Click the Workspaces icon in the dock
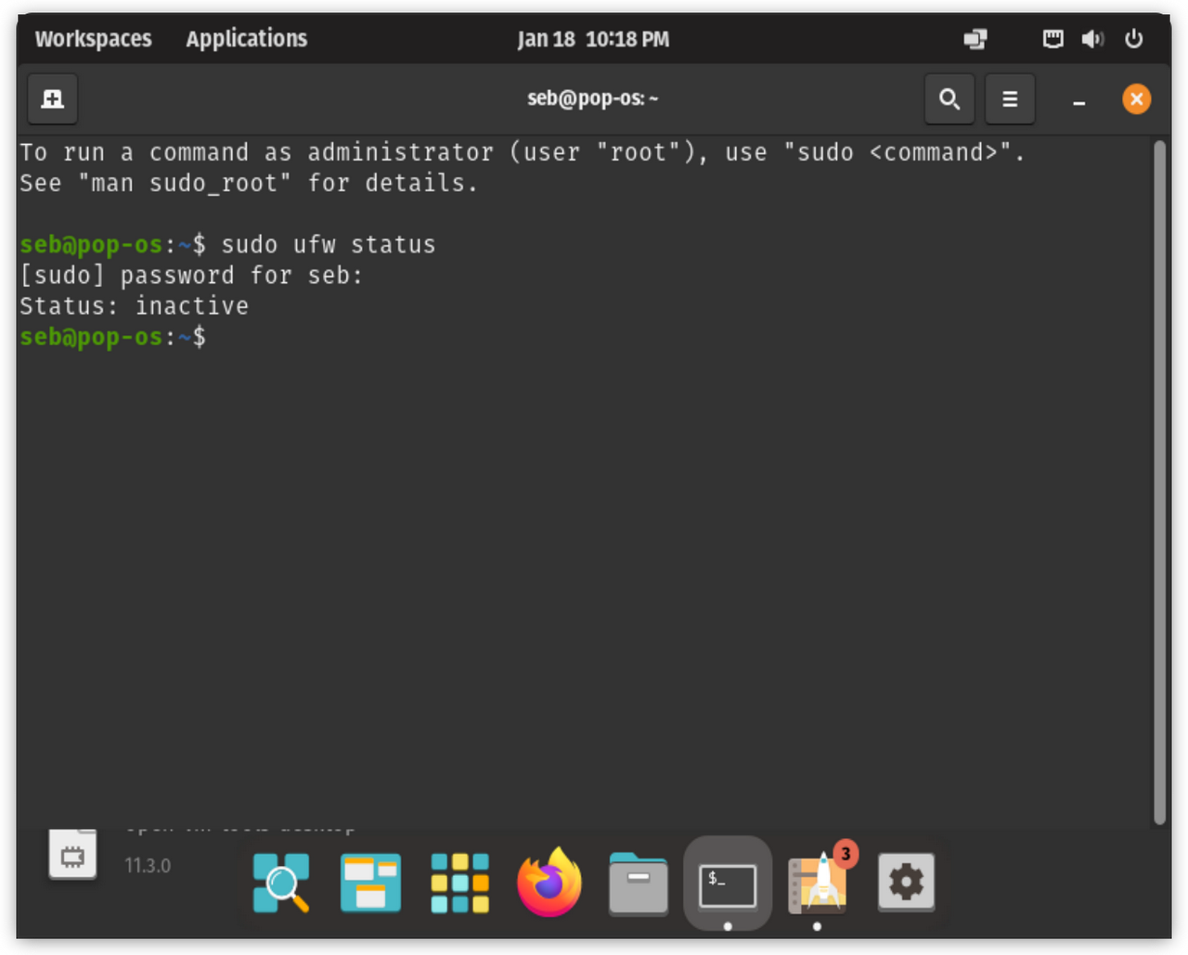 (x=370, y=883)
